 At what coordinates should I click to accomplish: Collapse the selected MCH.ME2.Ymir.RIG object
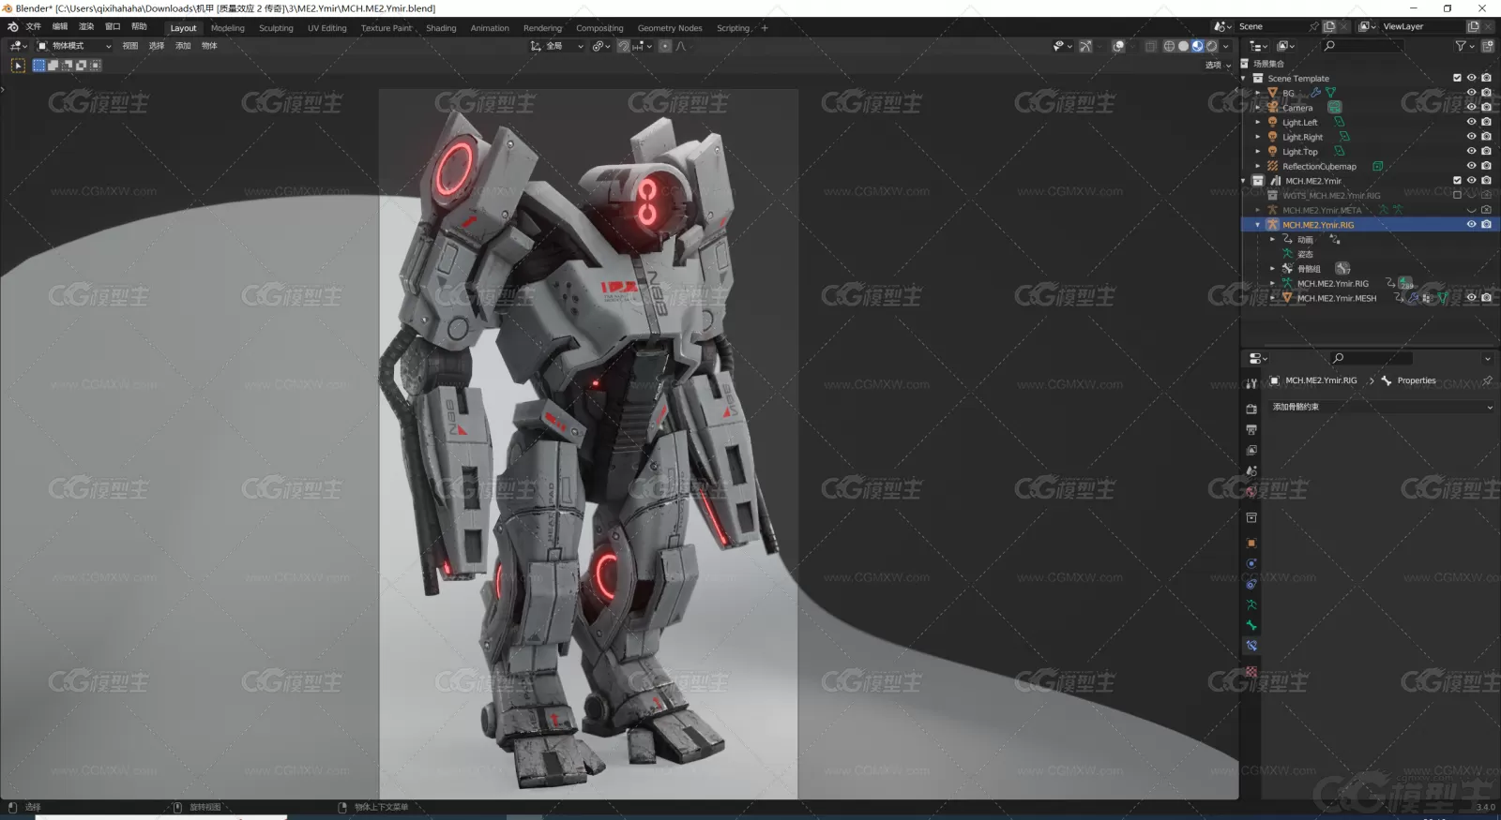pos(1258,225)
